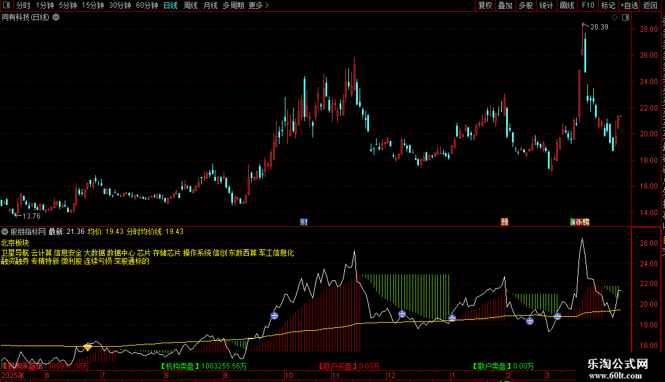Screen dimensions: 665x382
Task: Click the 深股通标的 attribute label
Action: (x=131, y=261)
